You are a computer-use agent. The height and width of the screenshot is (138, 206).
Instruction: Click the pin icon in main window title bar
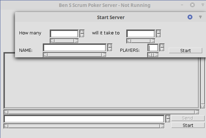203,5
